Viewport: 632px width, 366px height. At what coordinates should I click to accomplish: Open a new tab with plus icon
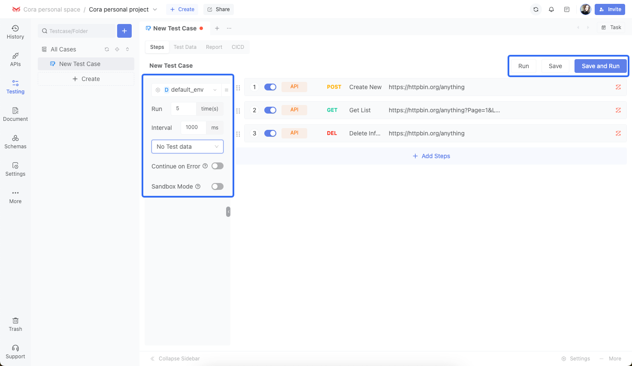click(217, 28)
